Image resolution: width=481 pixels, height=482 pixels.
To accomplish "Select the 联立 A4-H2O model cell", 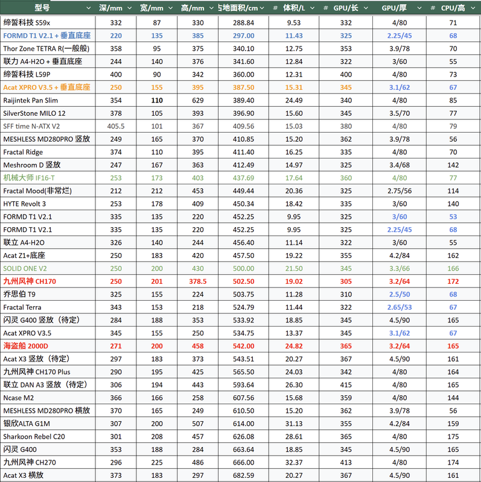I will coord(48,243).
